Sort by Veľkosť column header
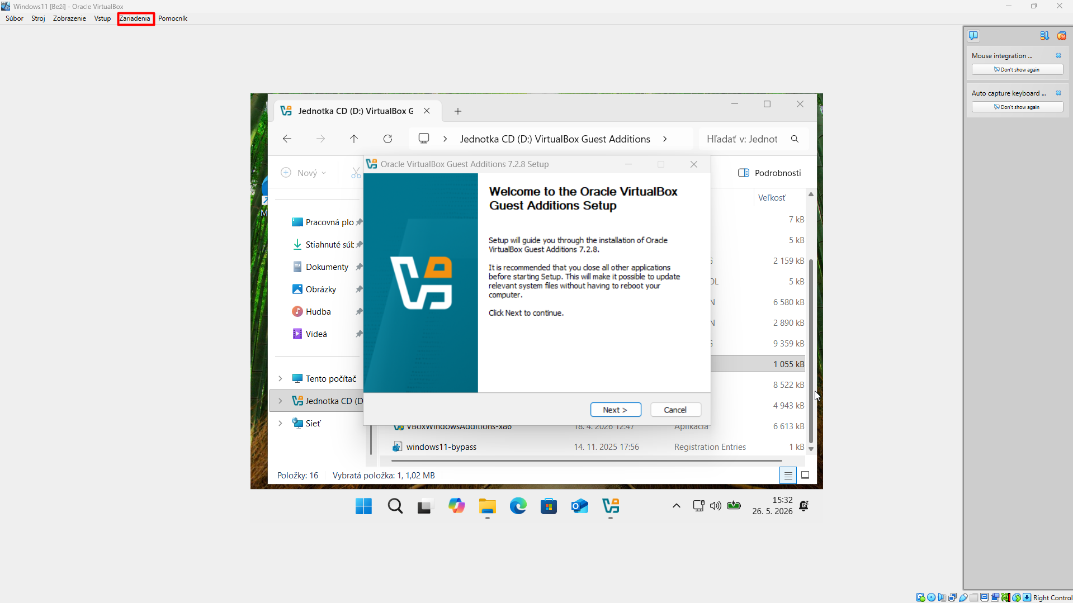 772,198
